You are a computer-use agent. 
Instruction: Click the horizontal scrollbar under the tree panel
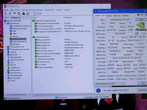pos(18,95)
